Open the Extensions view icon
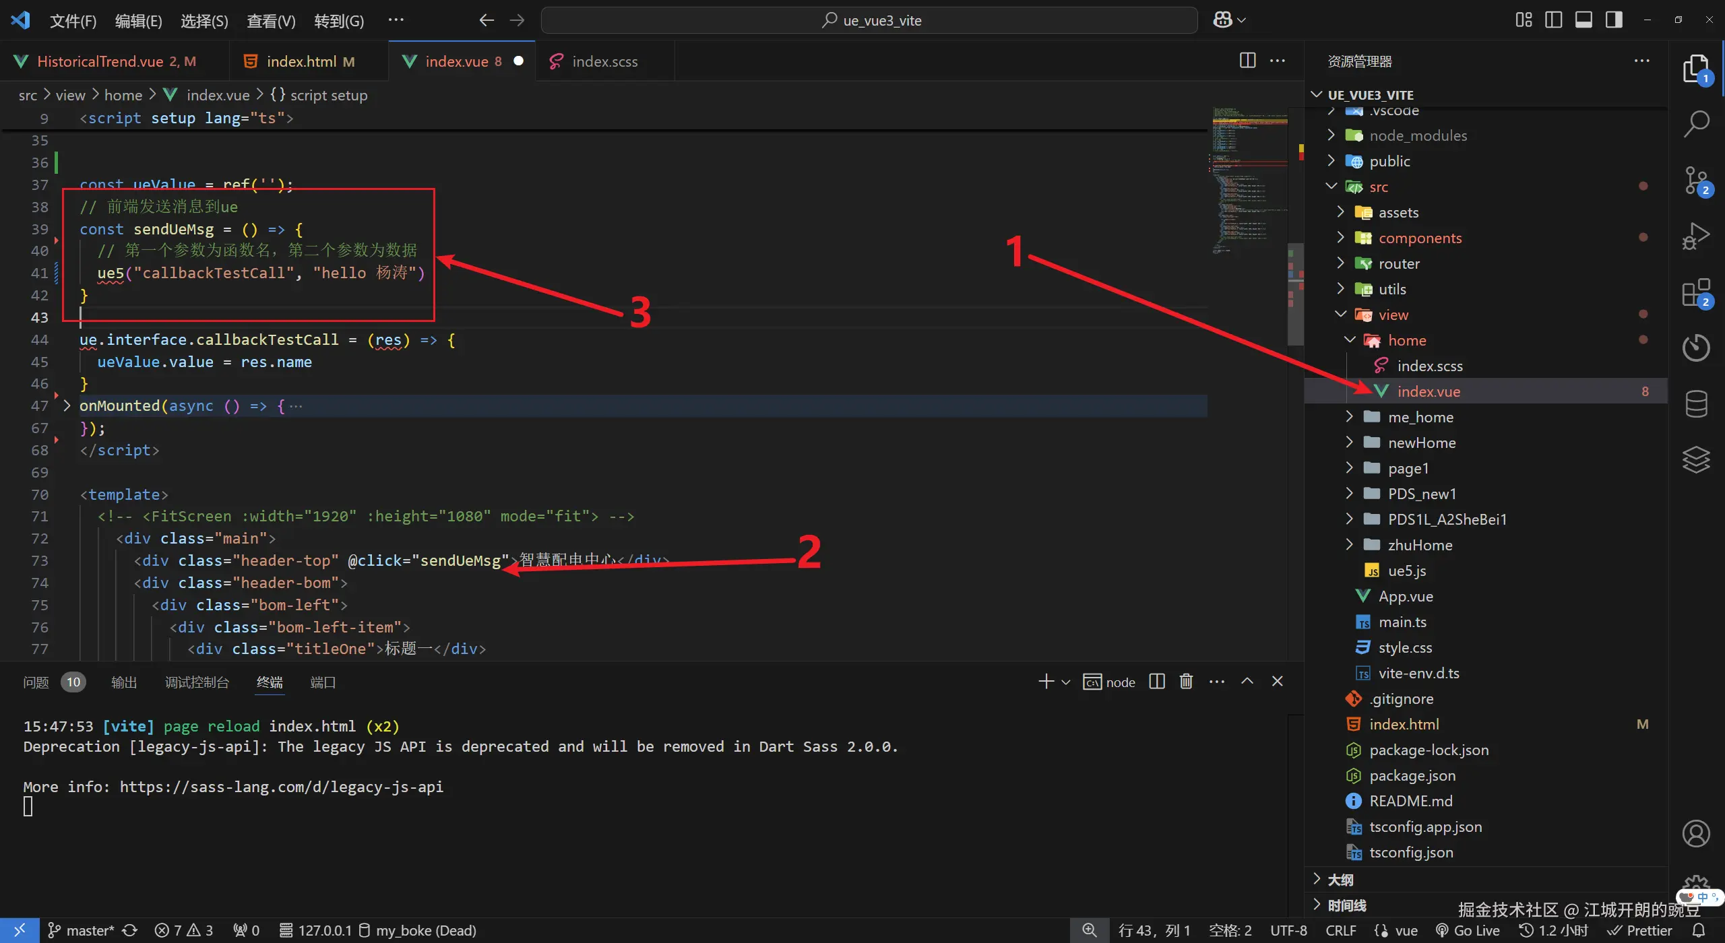1725x943 pixels. (1696, 293)
